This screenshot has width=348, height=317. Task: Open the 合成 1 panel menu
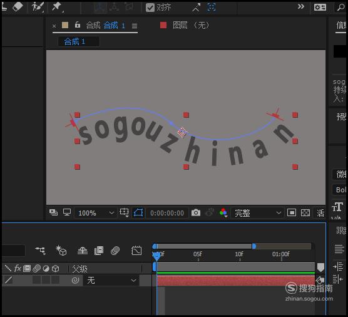(x=135, y=26)
